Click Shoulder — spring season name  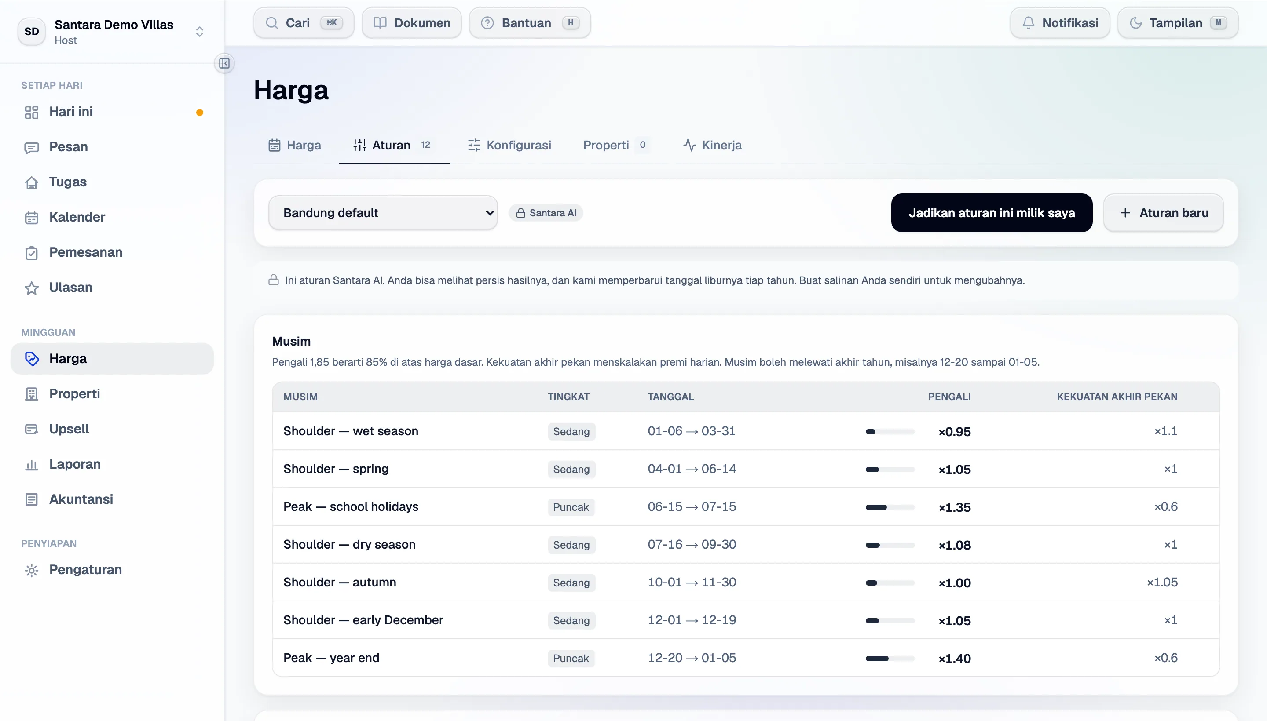coord(336,469)
